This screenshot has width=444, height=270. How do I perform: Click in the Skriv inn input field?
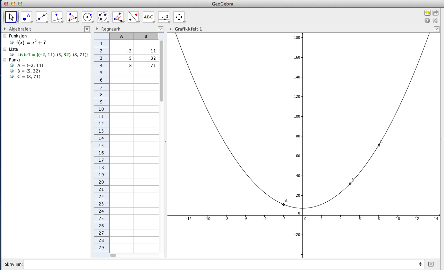point(222,264)
